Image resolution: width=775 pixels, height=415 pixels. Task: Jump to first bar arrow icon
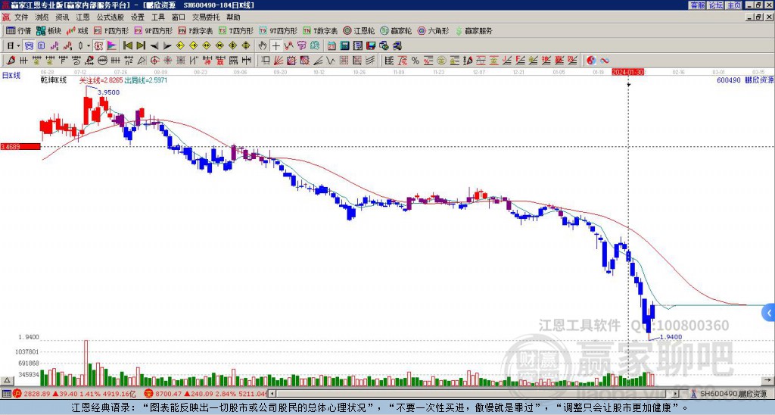127,46
